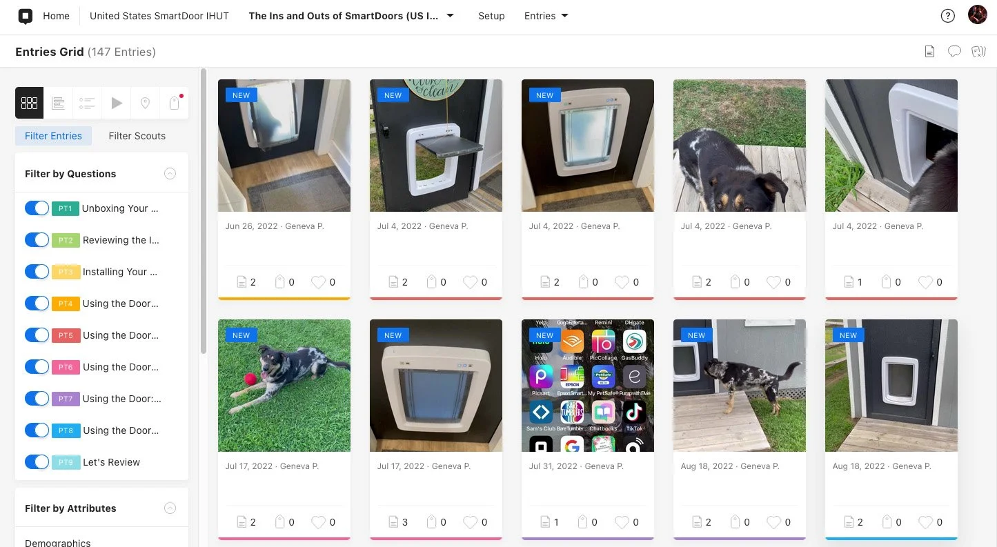The height and width of the screenshot is (547, 997).
Task: Collapse the Filter by Attributes section
Action: [170, 508]
